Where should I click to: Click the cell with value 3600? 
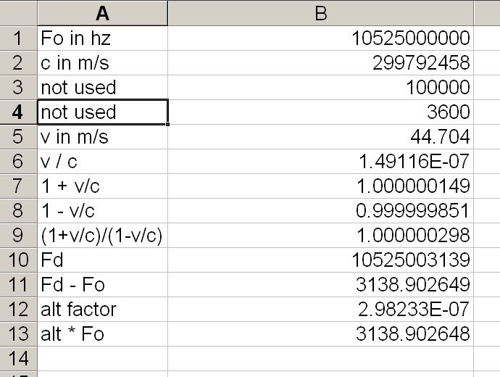[320, 112]
